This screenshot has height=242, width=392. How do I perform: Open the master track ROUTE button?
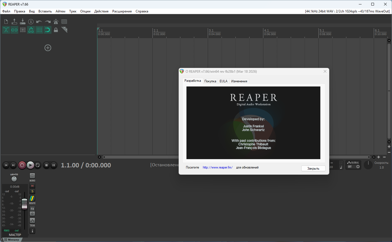tap(32, 199)
